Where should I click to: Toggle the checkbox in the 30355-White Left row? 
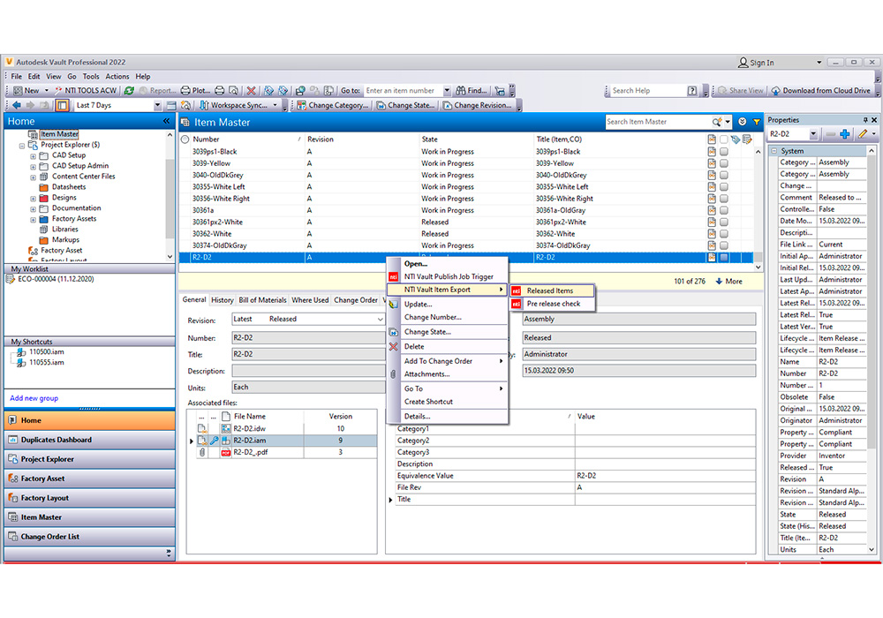[724, 187]
